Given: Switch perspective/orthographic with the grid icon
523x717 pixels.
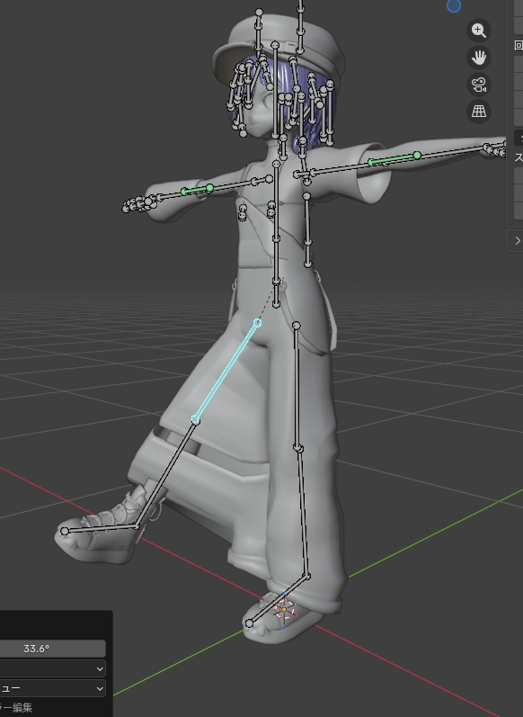Looking at the screenshot, I should (x=479, y=112).
